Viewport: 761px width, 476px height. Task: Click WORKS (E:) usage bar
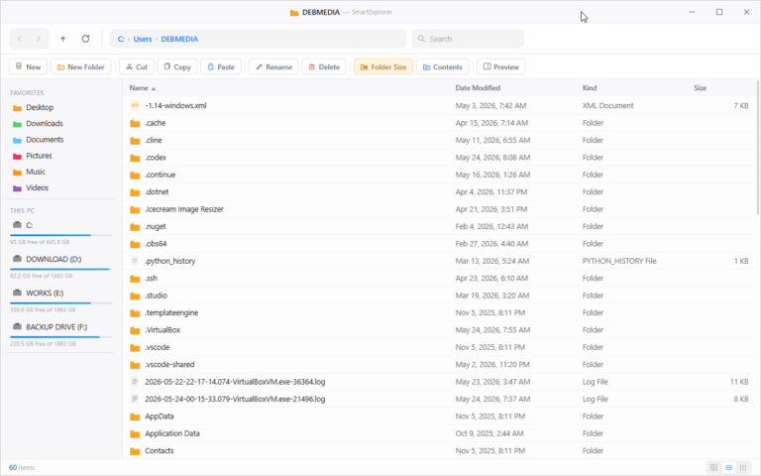[61, 303]
